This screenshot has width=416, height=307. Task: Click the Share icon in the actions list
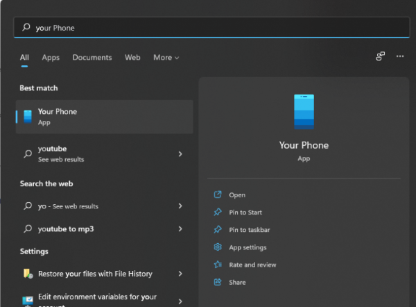(x=218, y=282)
